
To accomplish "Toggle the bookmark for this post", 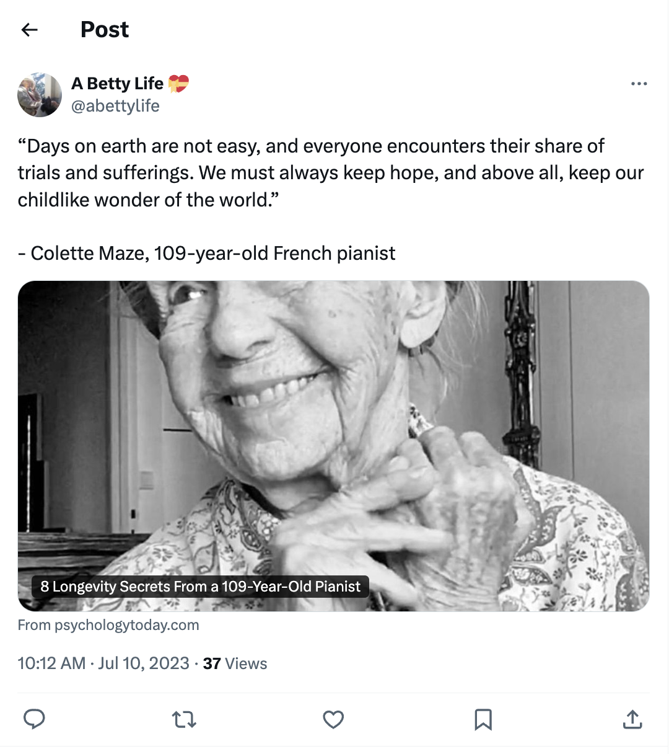I will pyautogui.click(x=484, y=719).
